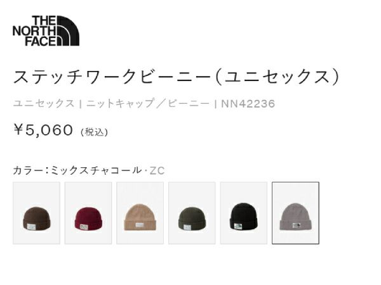Click the ZC color code text
Viewport: 381px width, 285px height.
157,170
